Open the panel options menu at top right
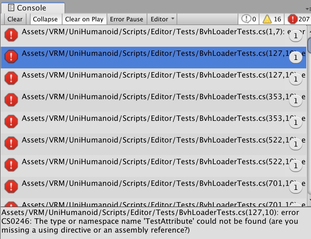Viewport: 311px width, 239px height. pos(308,8)
